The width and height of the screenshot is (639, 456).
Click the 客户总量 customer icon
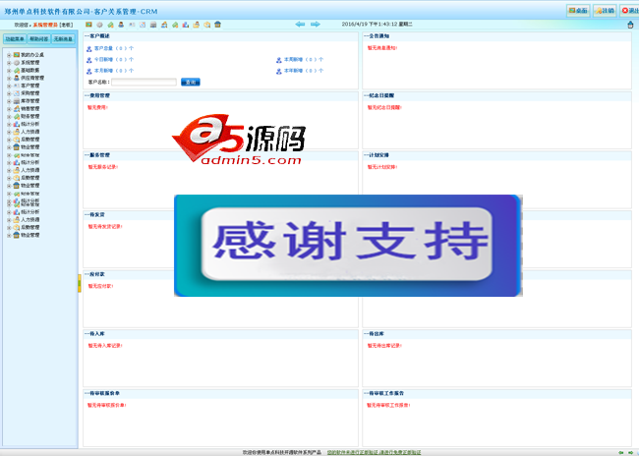click(89, 49)
